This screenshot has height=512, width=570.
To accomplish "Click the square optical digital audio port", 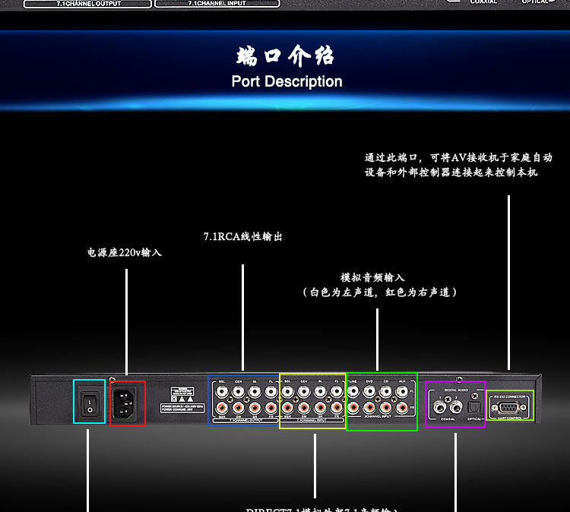I will point(473,408).
